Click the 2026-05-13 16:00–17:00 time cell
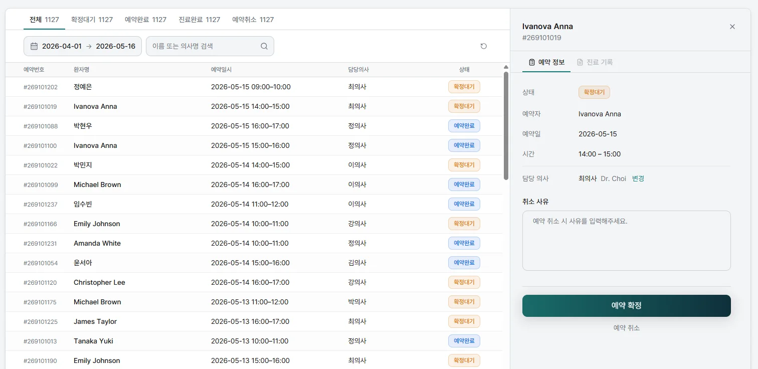 250,321
